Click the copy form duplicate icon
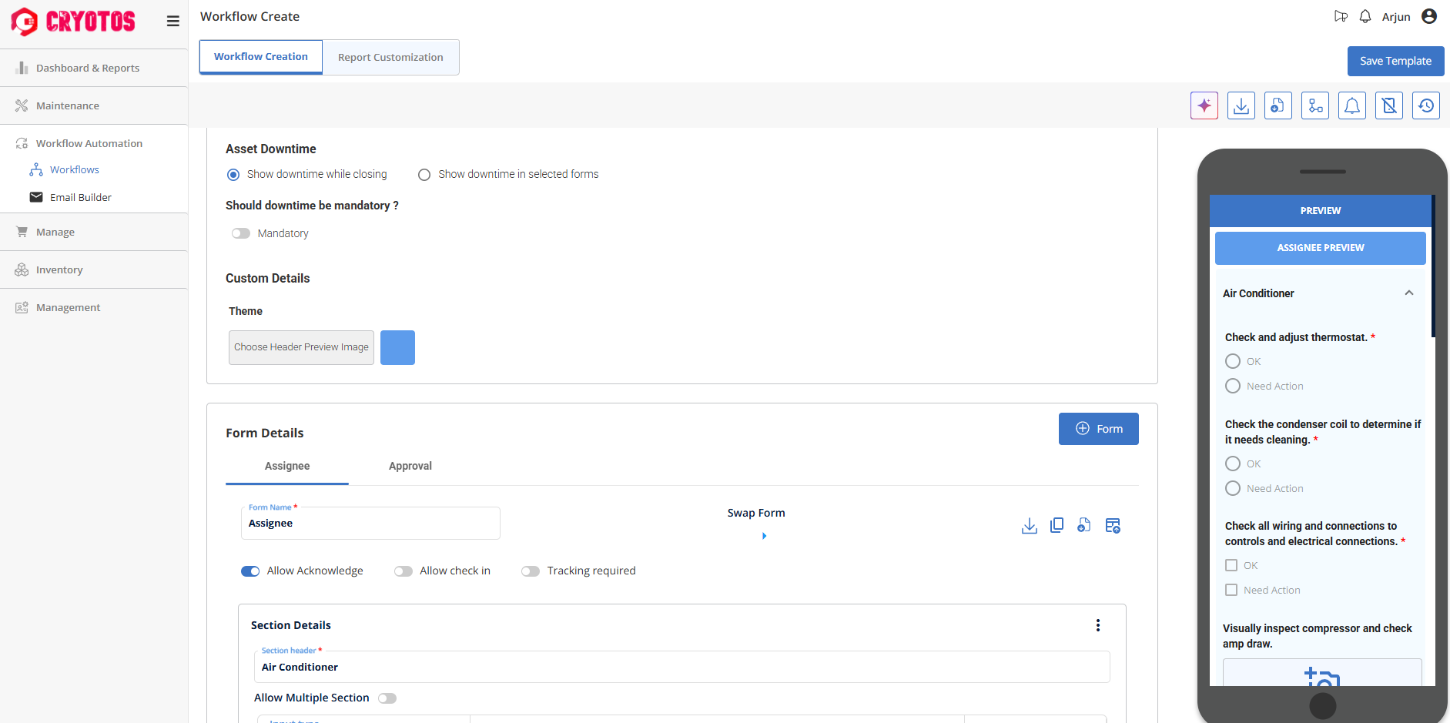The width and height of the screenshot is (1450, 723). coord(1057,525)
